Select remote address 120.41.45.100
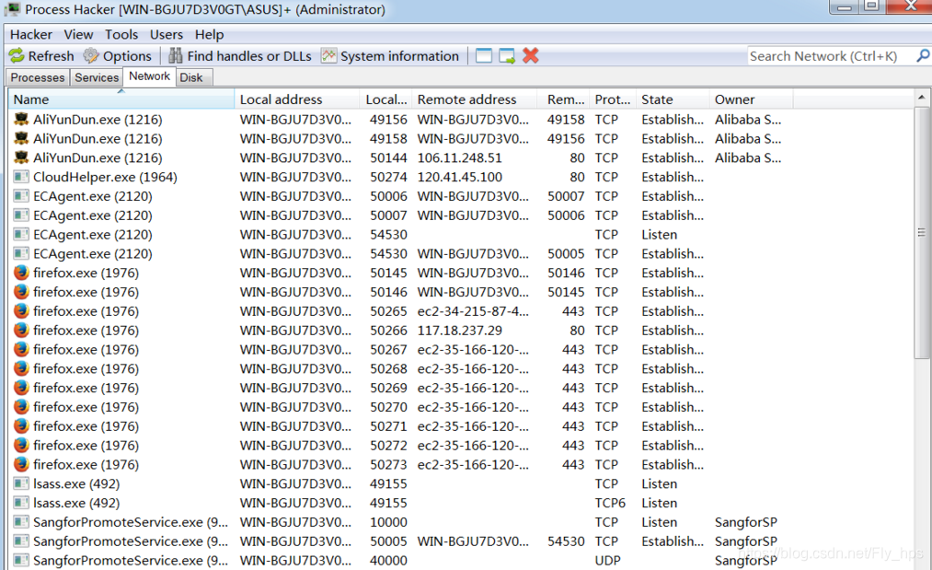Screen dimensions: 932x570 point(459,177)
